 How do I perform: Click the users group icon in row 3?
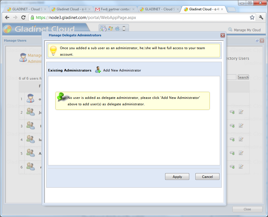31,125
